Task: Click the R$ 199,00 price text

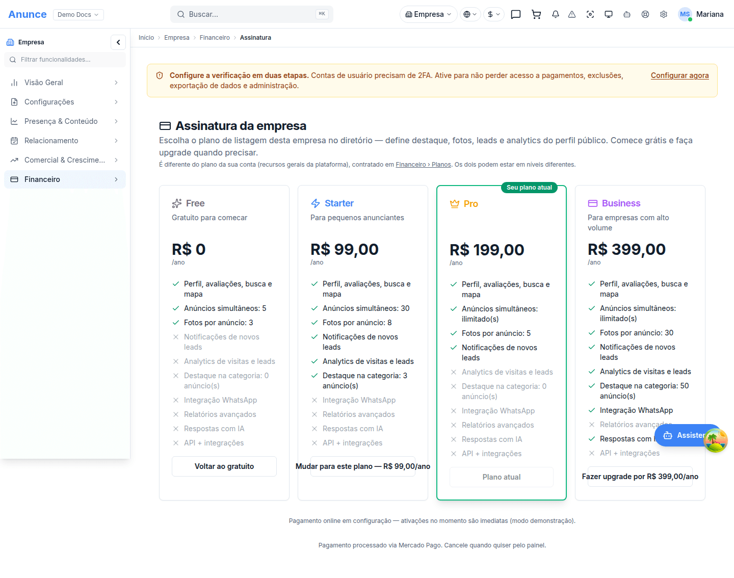Action: point(487,250)
